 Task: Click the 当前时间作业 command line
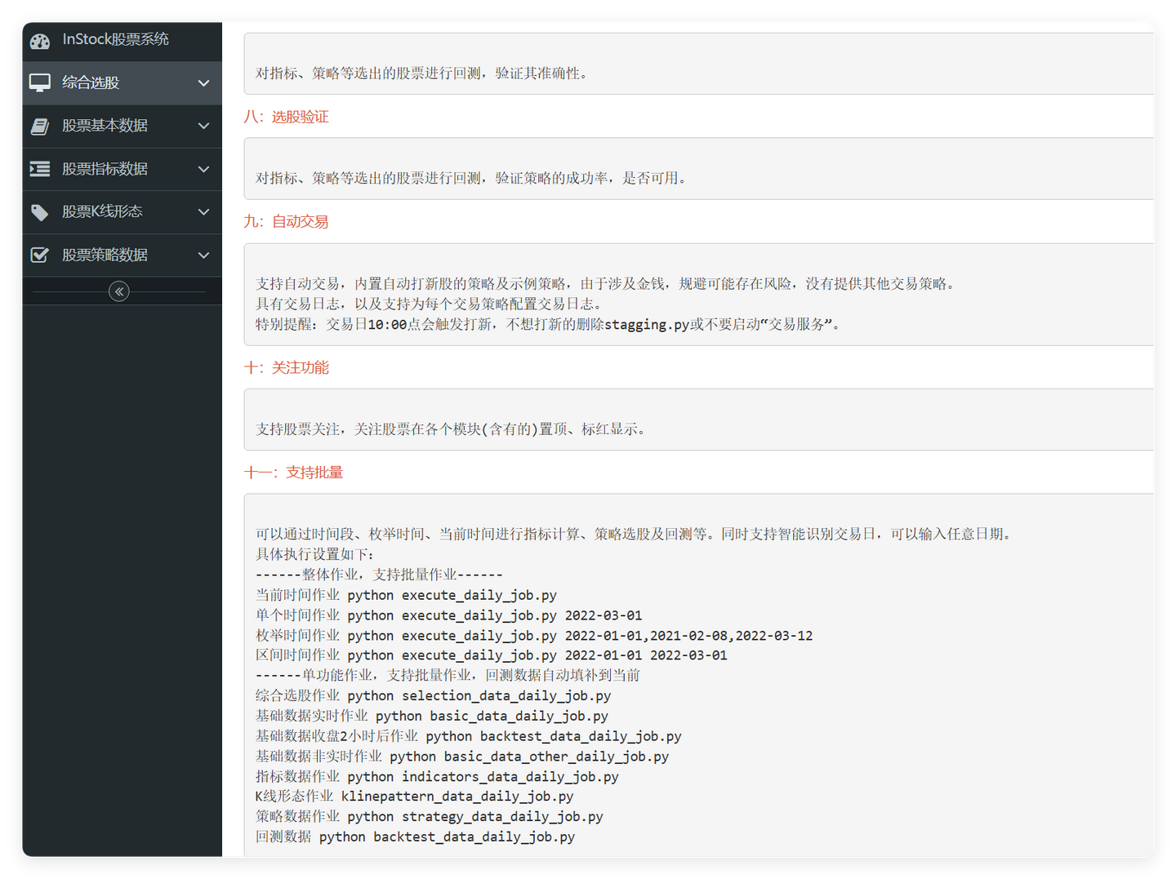[x=406, y=595]
